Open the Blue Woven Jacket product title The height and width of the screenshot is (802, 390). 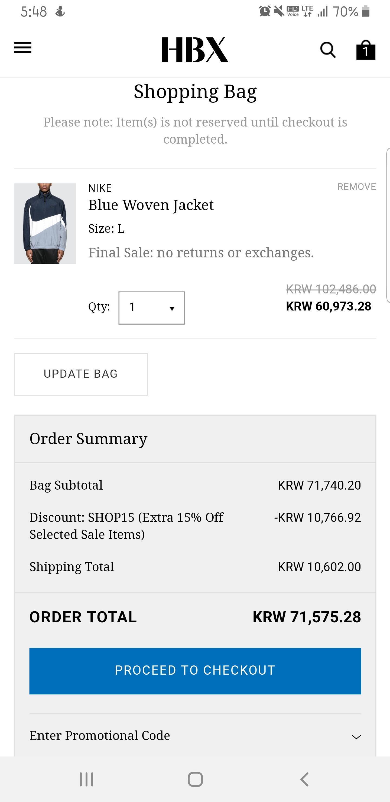[151, 205]
